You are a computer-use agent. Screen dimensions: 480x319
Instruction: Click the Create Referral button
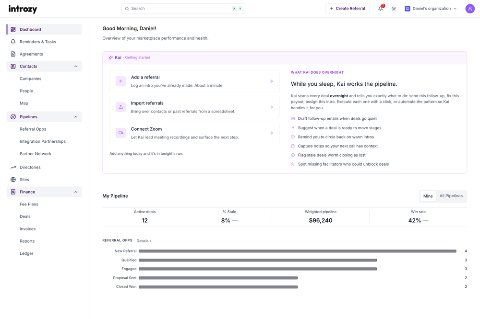coord(348,9)
